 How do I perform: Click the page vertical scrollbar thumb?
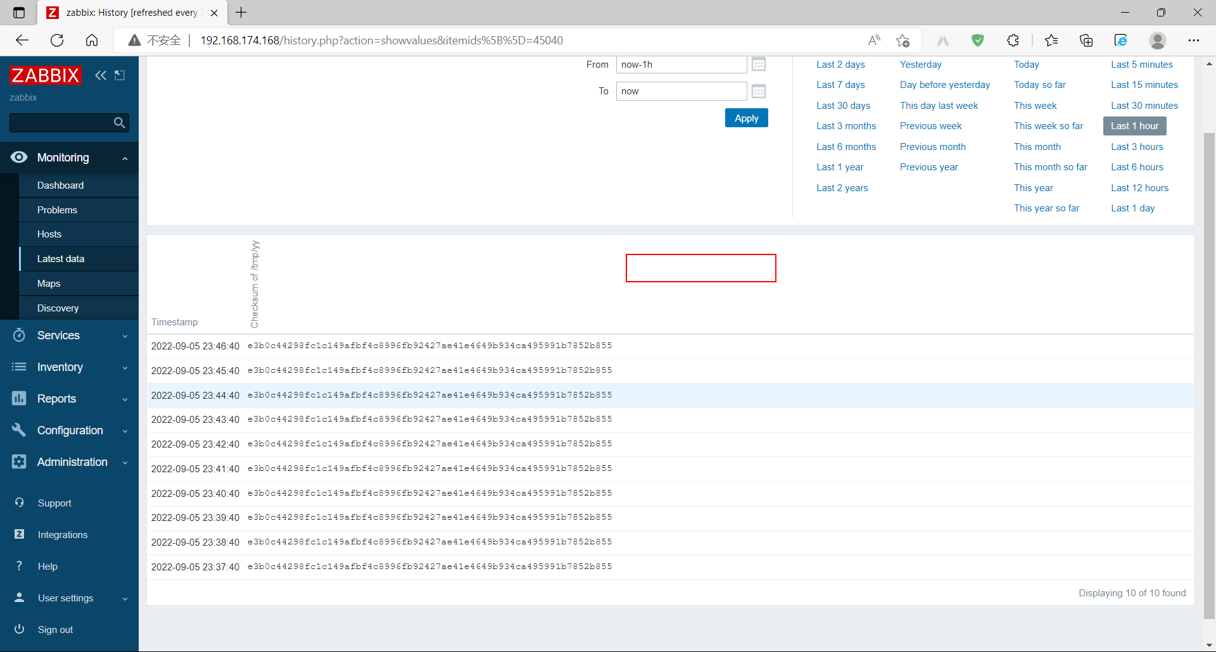point(1209,375)
